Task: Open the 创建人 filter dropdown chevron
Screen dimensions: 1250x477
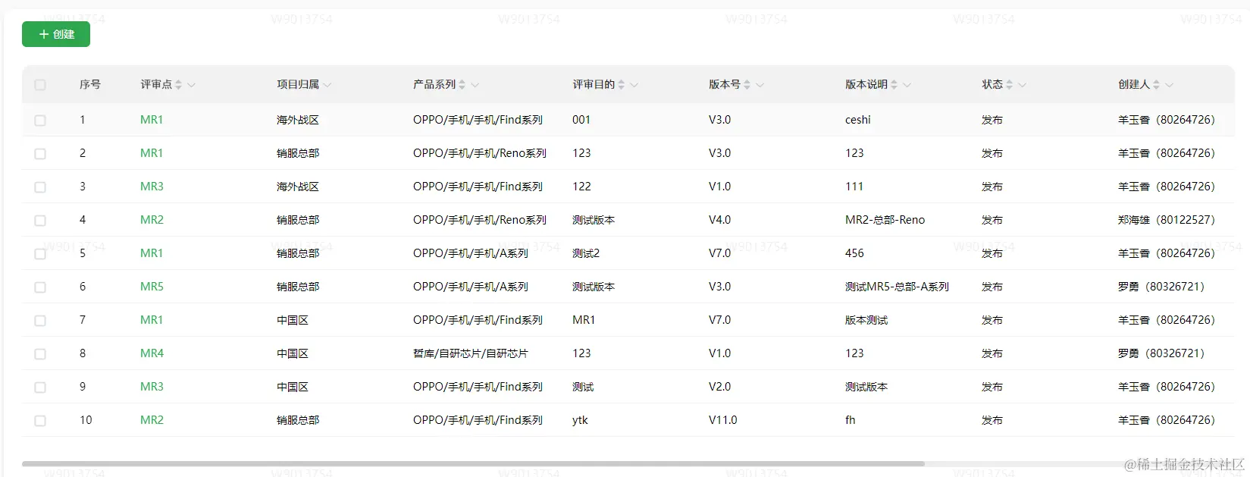Action: pos(1170,85)
